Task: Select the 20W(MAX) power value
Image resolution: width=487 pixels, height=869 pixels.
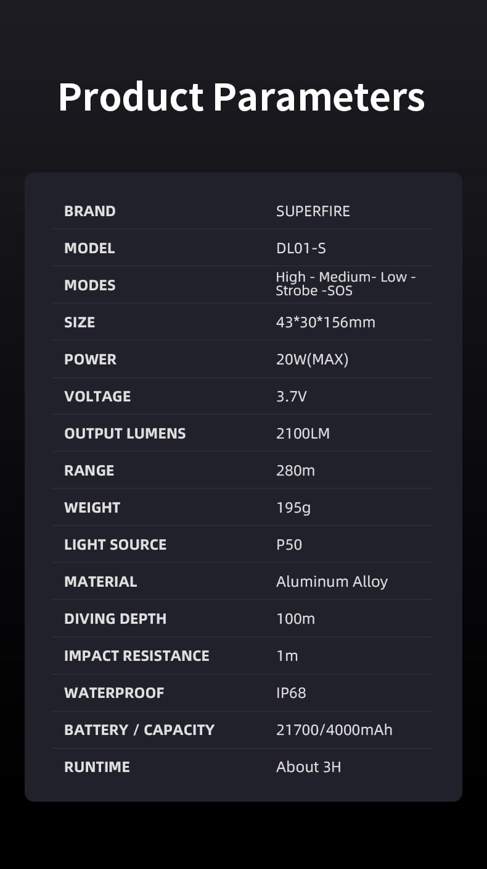Action: click(x=312, y=359)
